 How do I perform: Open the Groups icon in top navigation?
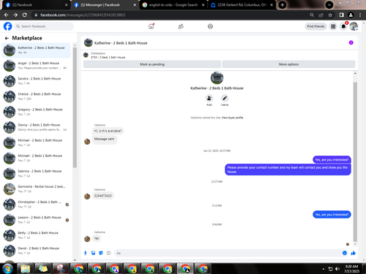click(x=210, y=26)
